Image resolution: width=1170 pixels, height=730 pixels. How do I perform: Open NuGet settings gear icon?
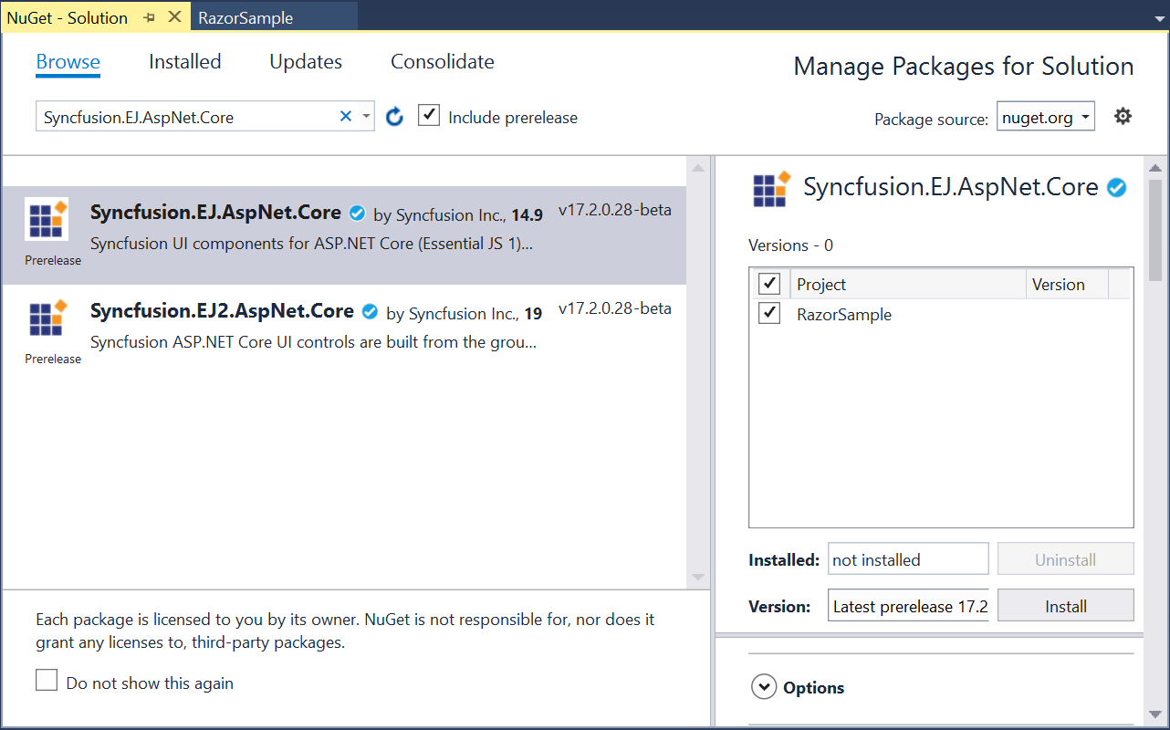[x=1123, y=116]
